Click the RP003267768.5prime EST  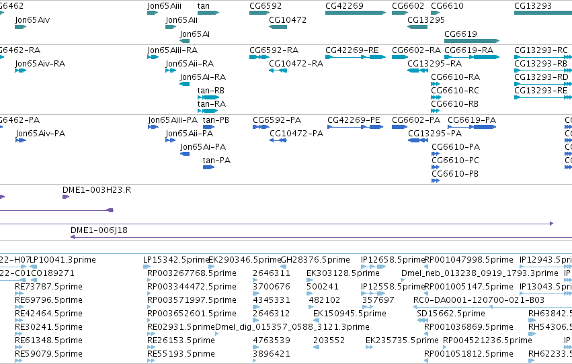(149, 280)
